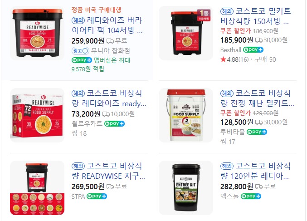Image resolution: width=307 pixels, height=221 pixels.
Task: Select the Readywise 72 hour box thumbnail
Action: 37,115
